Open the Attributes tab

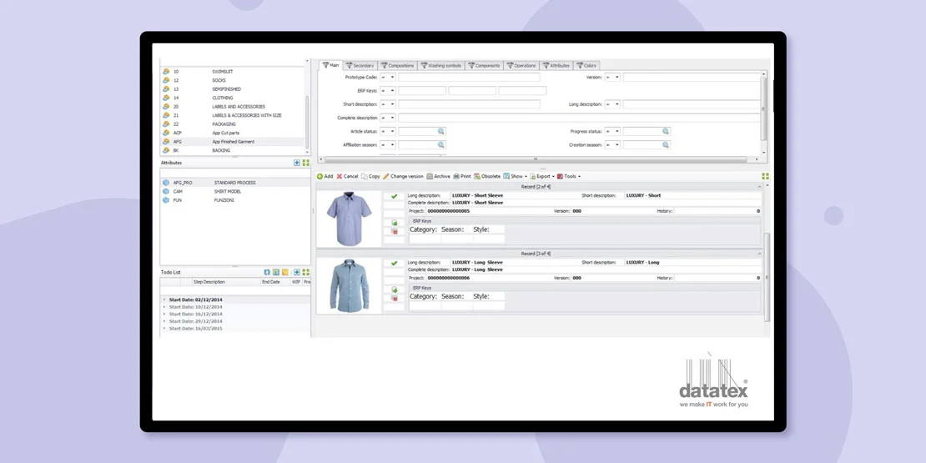pos(556,66)
